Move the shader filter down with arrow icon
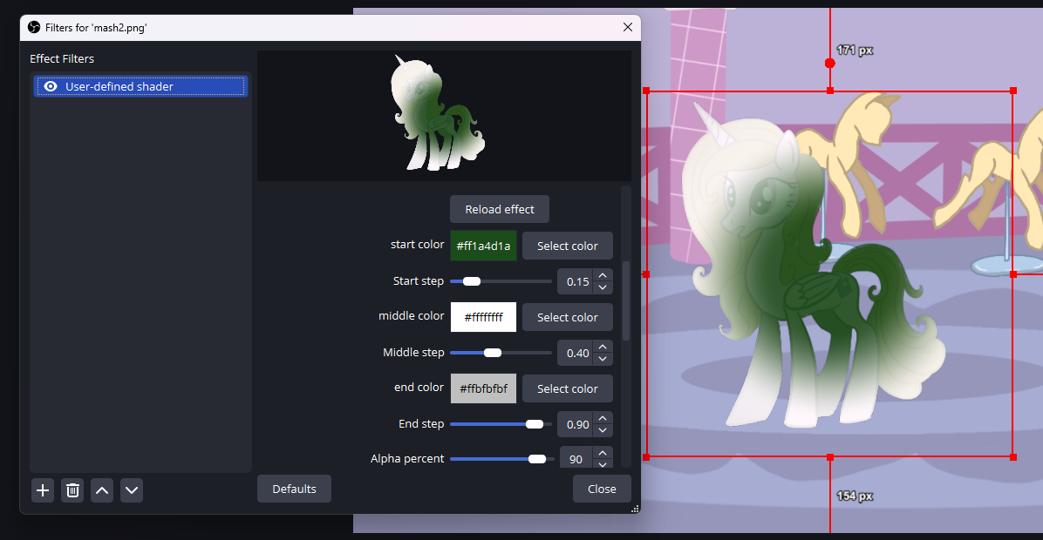This screenshot has height=540, width=1043. point(132,489)
